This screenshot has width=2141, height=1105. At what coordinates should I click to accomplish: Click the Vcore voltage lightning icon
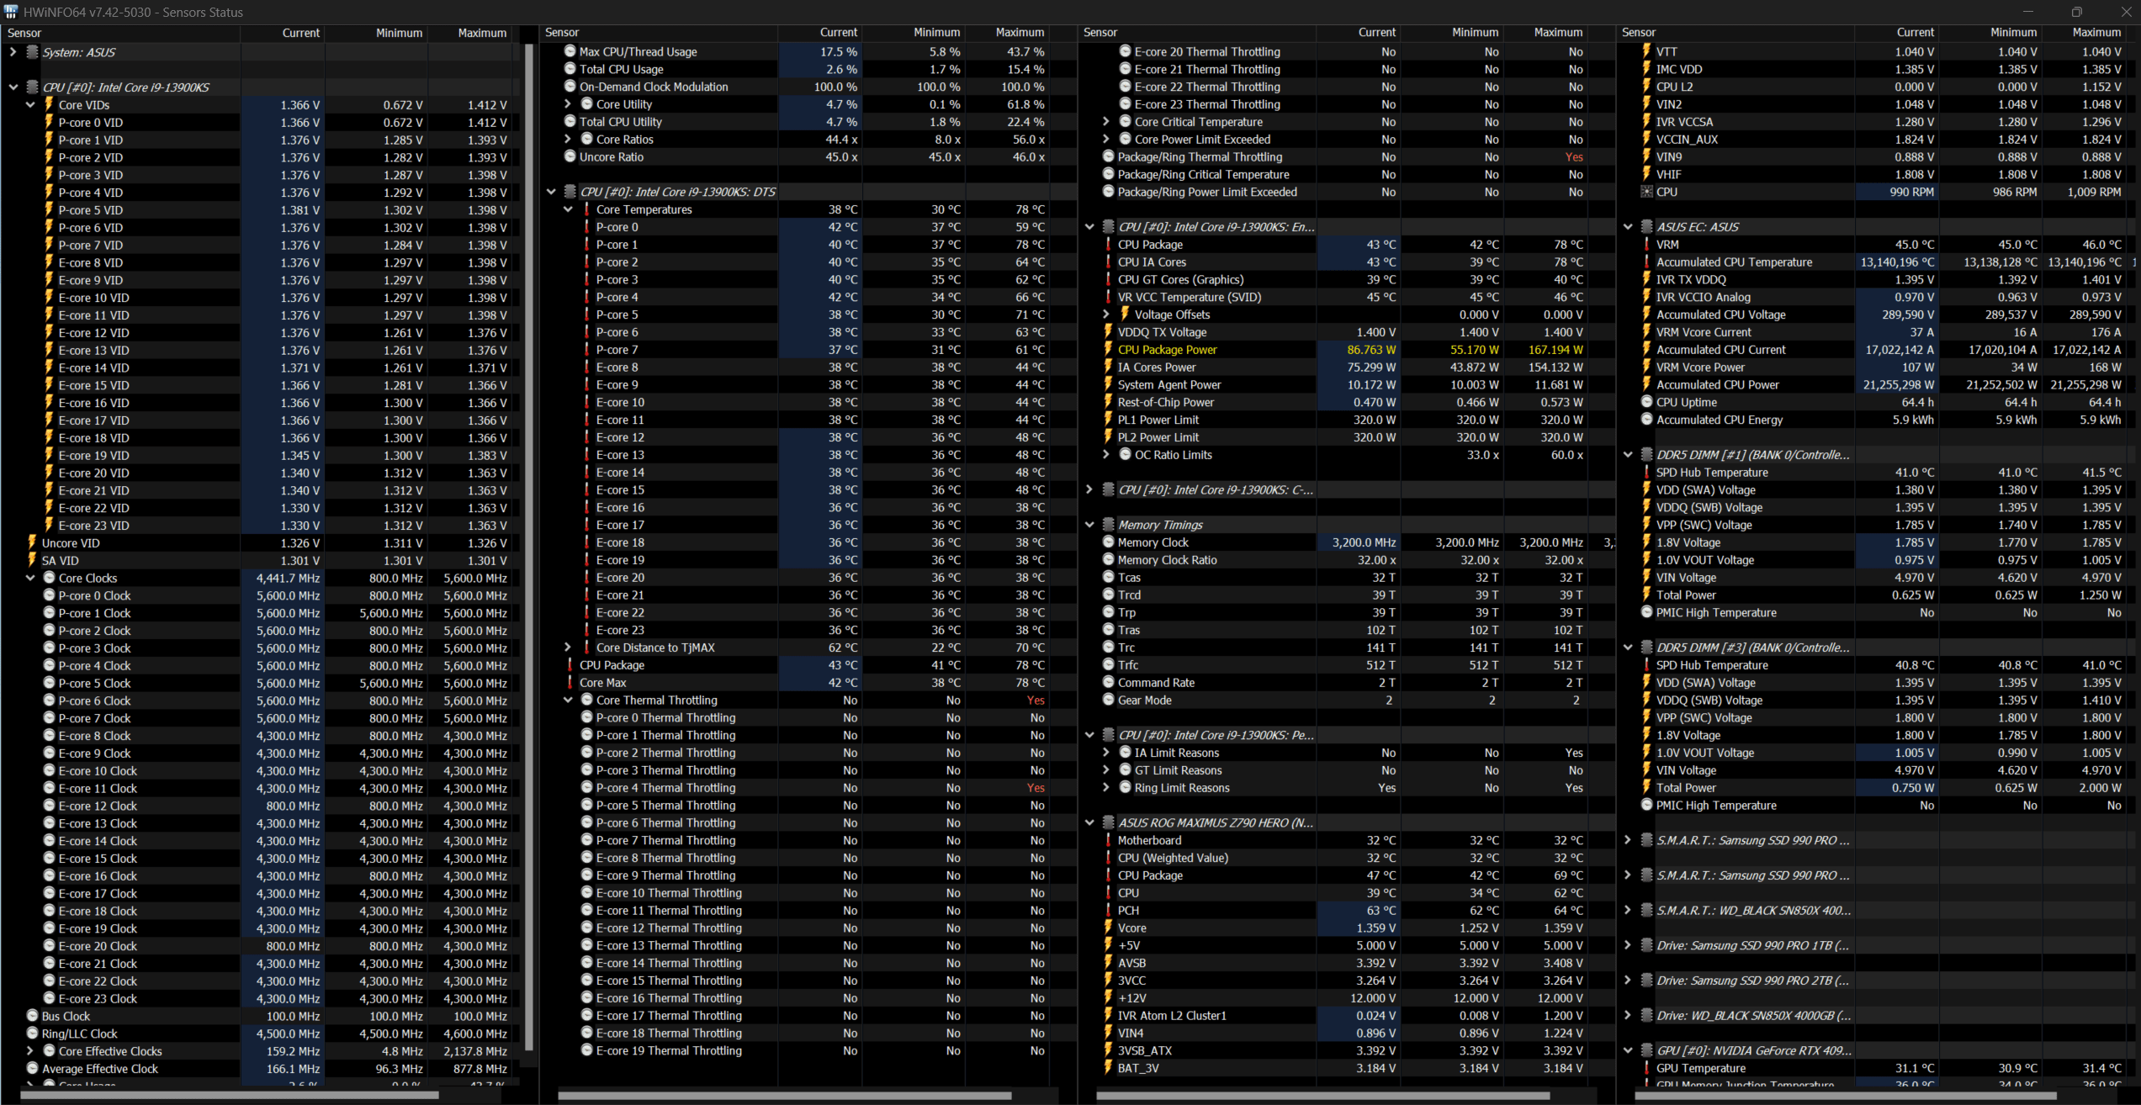click(1108, 928)
